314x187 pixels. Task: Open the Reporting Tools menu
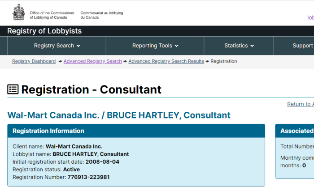(x=155, y=46)
